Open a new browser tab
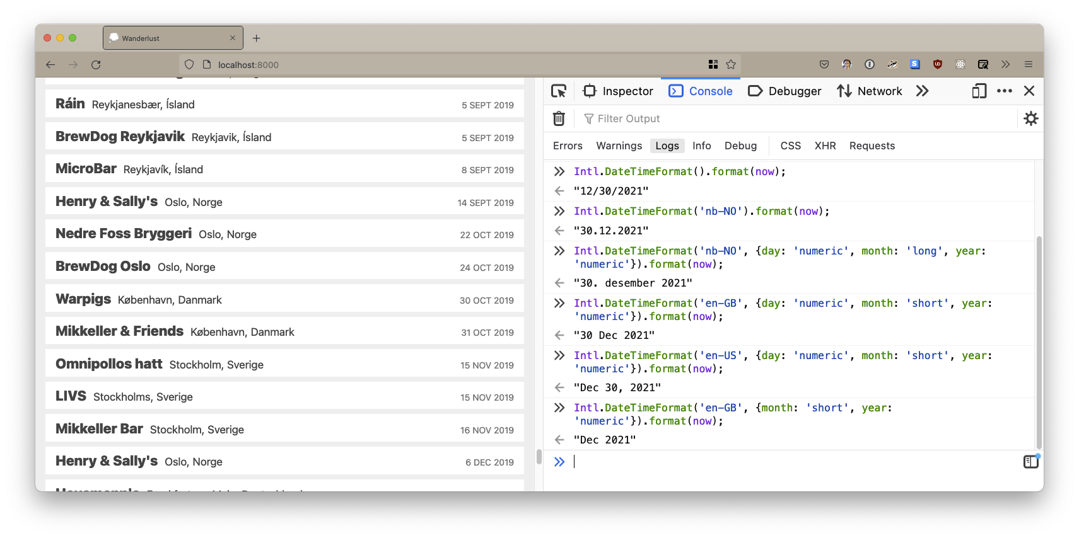The image size is (1079, 538). (x=256, y=38)
